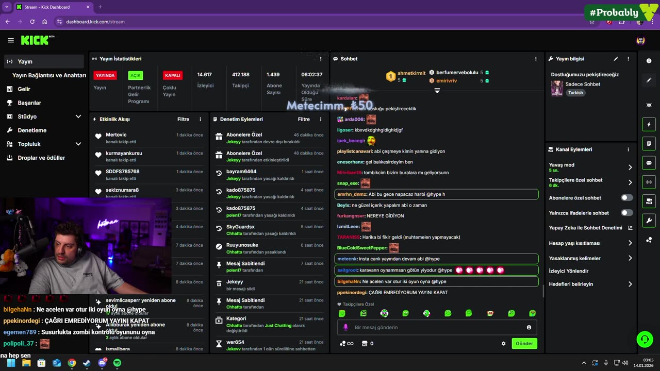
Task: Open Spotify from the taskbar
Action: [117, 363]
